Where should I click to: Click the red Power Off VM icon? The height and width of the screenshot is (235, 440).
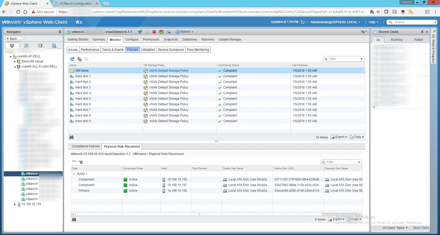point(154,32)
